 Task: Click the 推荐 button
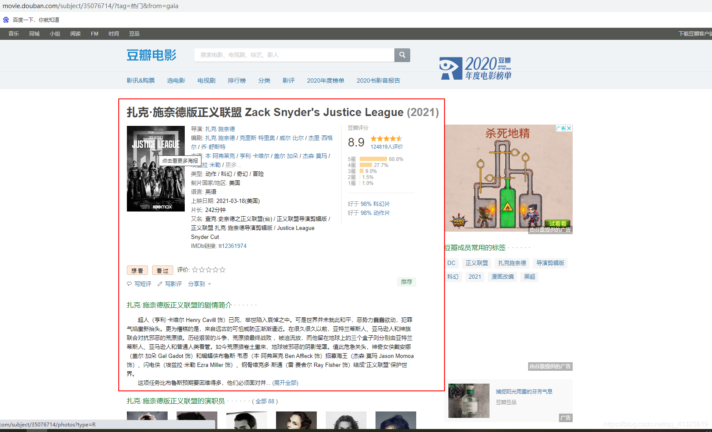(x=406, y=282)
